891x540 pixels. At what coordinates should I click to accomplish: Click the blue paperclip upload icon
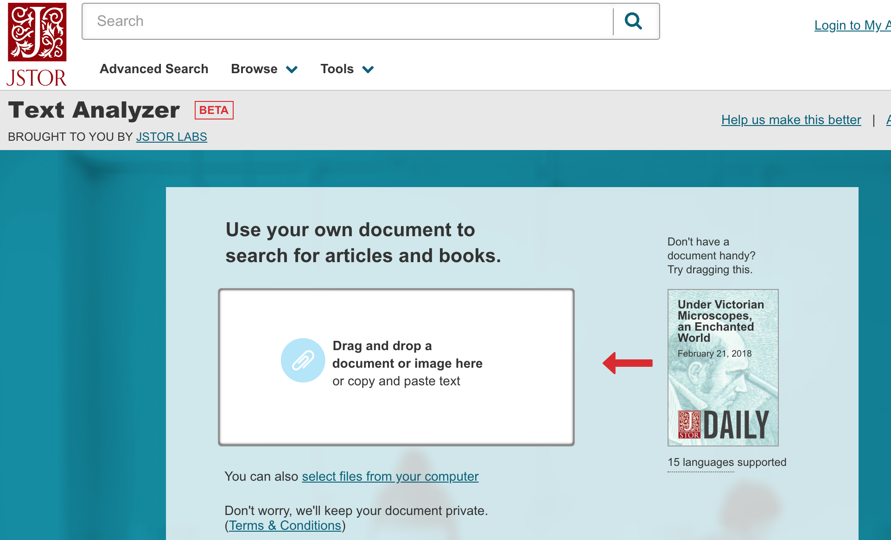click(303, 360)
